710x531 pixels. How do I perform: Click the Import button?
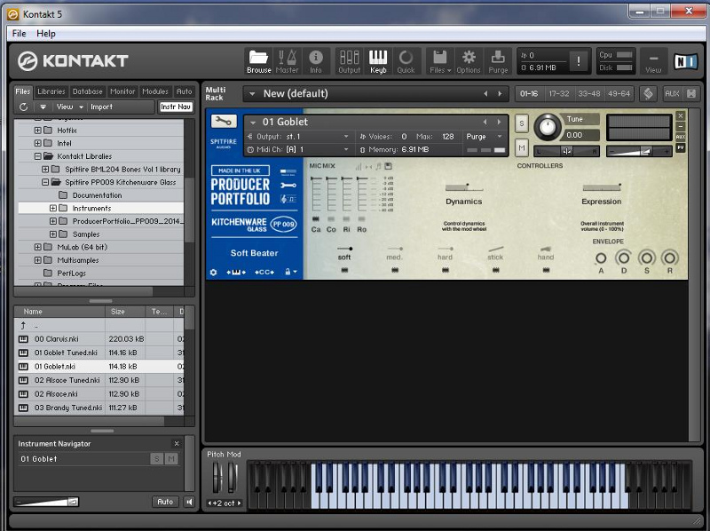[101, 107]
